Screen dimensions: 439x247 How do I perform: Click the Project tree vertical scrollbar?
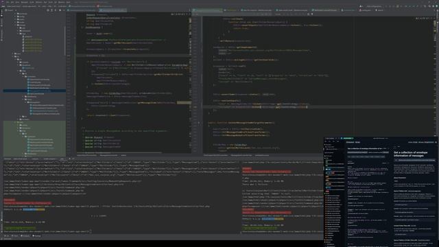coord(65,40)
